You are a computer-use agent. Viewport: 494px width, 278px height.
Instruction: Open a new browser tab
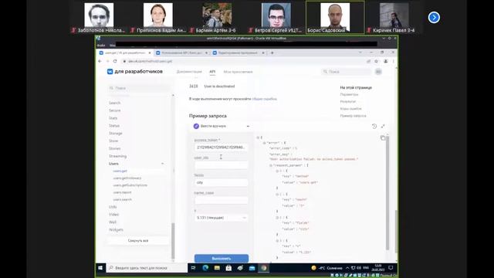[x=272, y=53]
